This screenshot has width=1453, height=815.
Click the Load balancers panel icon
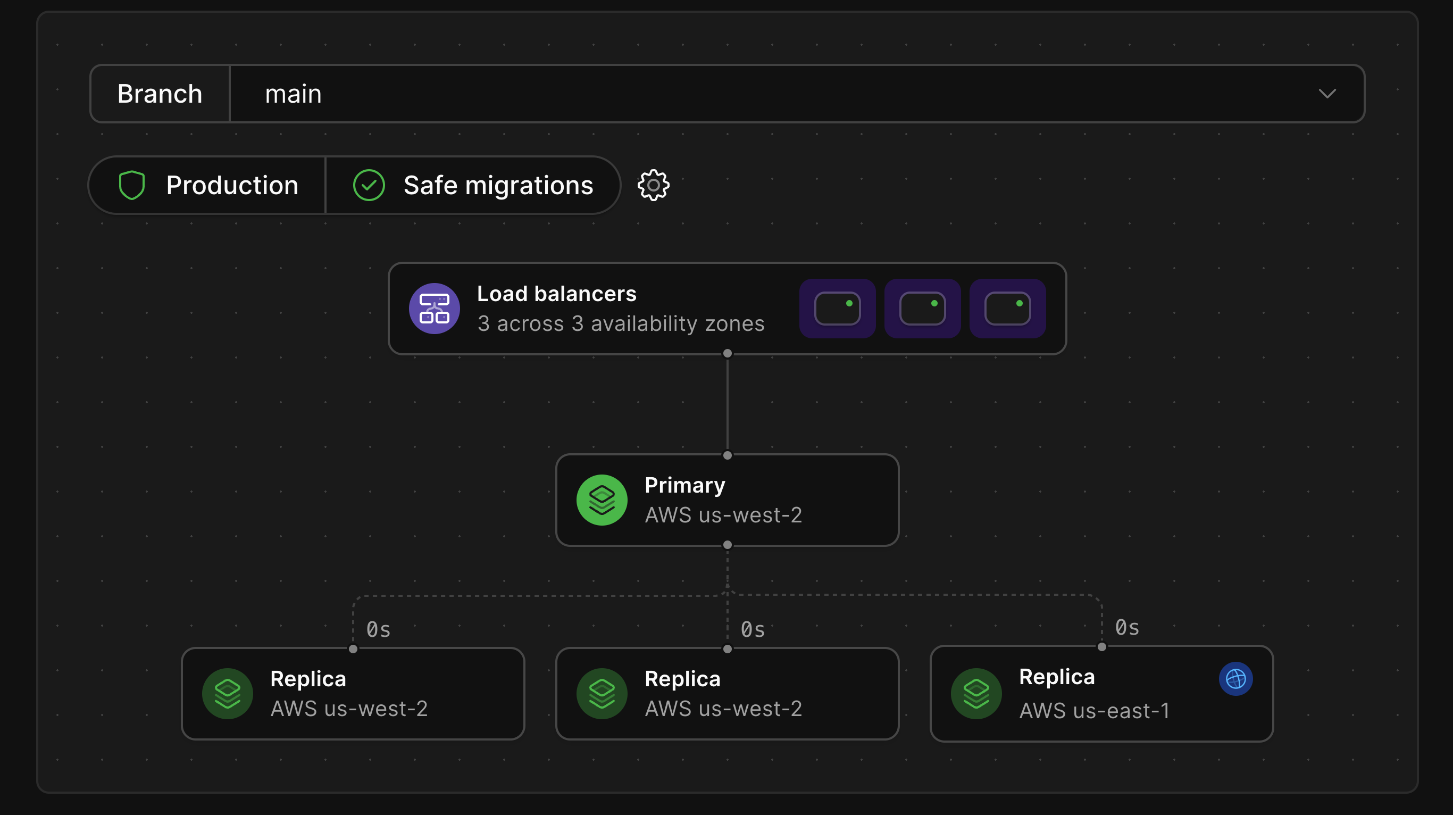click(436, 307)
